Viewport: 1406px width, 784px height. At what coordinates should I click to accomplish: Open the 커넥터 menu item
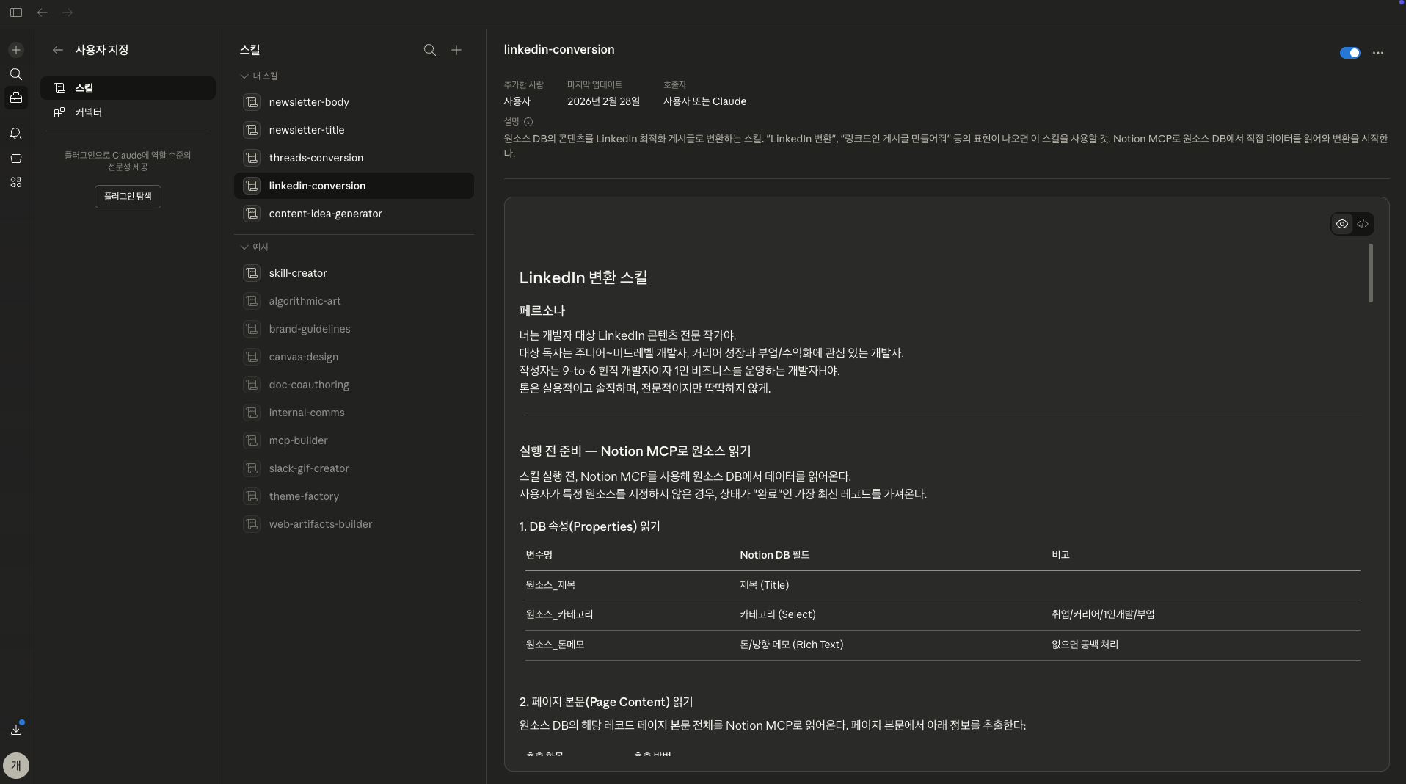click(x=88, y=112)
